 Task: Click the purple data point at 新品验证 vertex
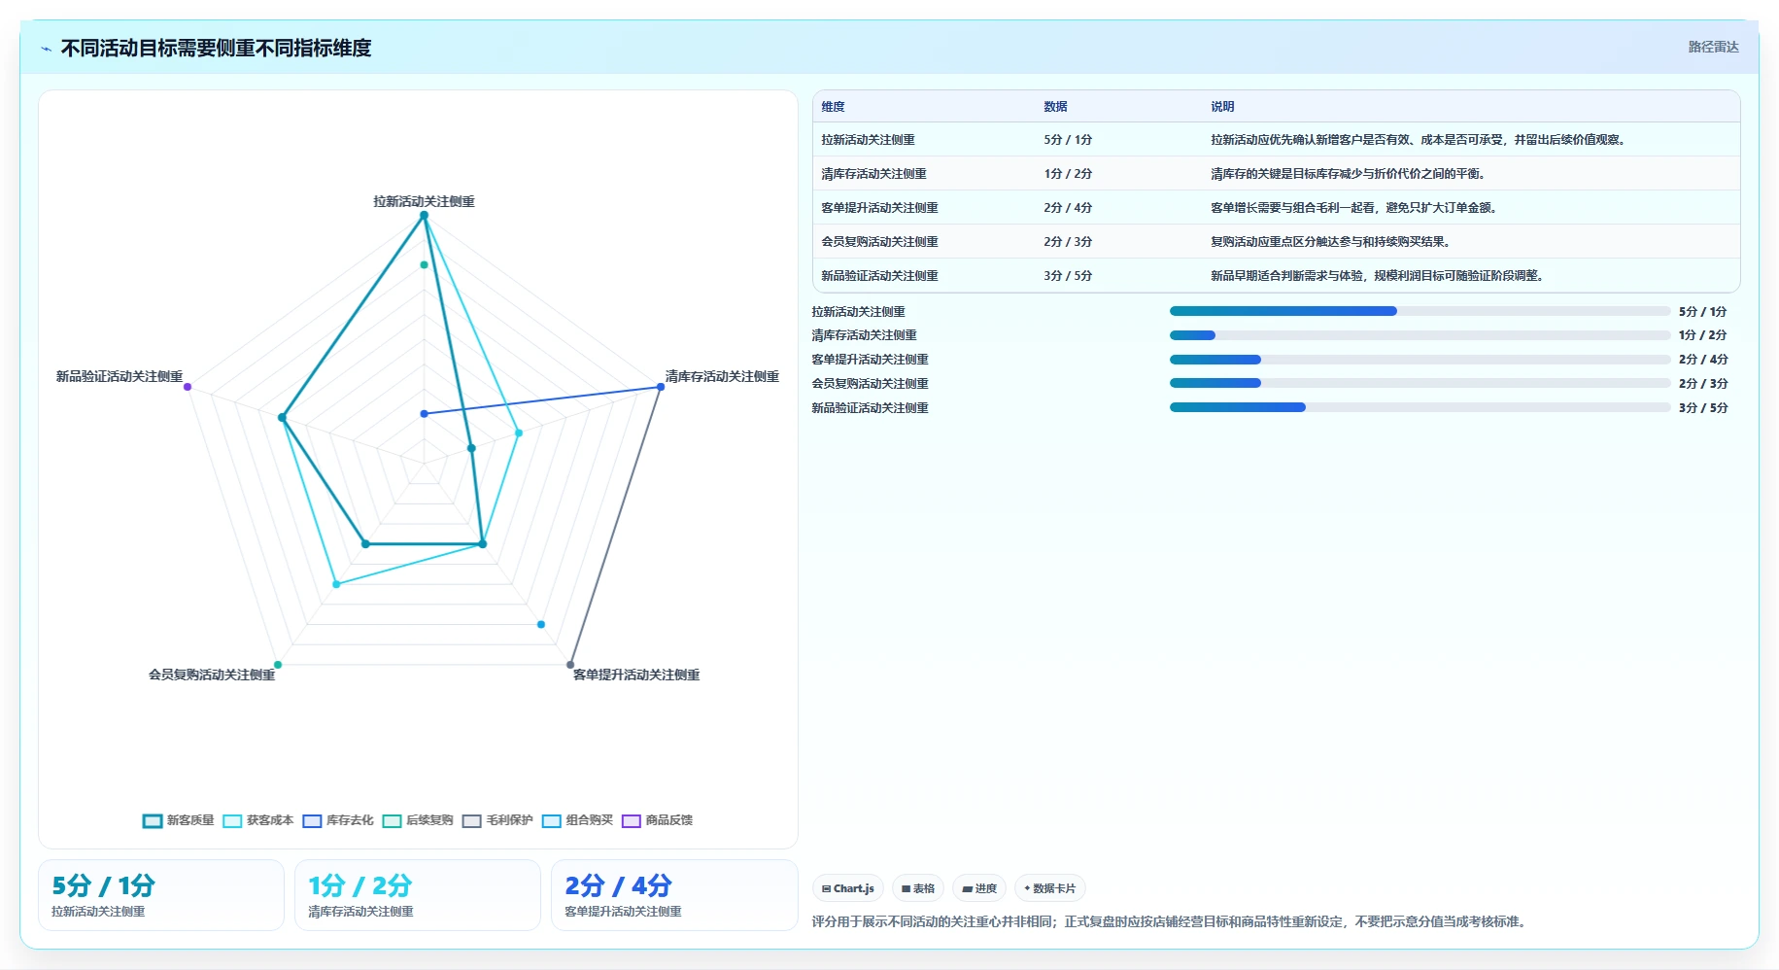pos(188,387)
